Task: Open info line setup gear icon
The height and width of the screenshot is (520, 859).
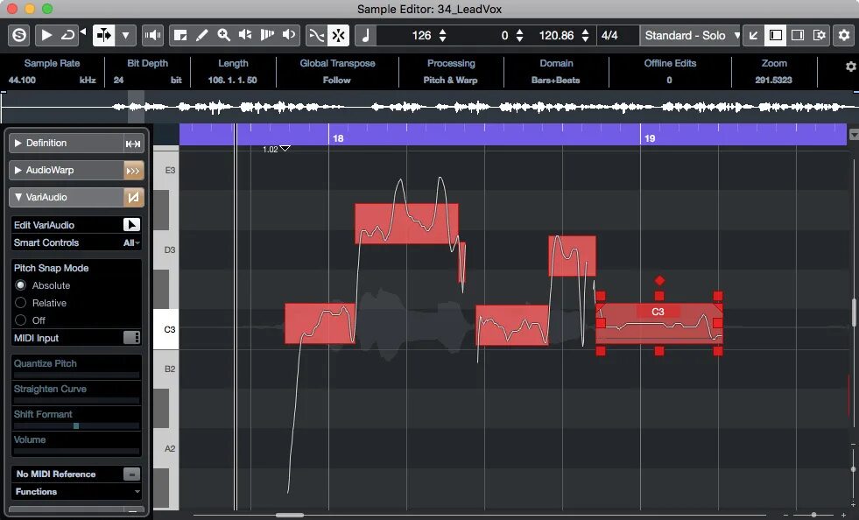Action: click(x=850, y=67)
